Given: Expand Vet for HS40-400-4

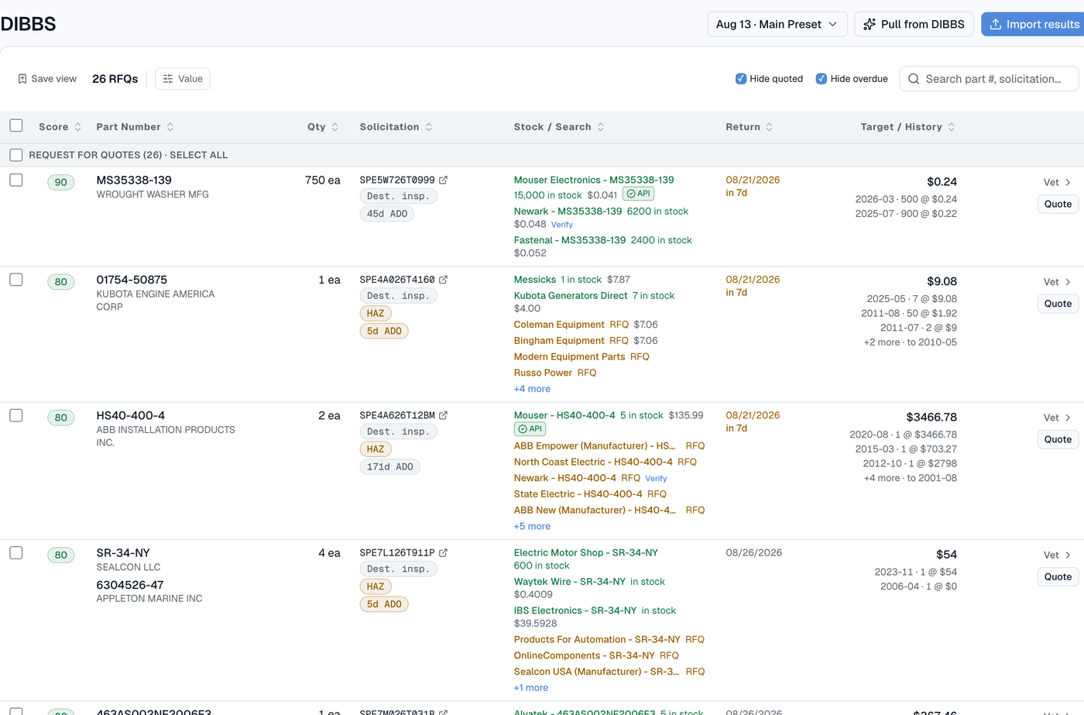Looking at the screenshot, I should pos(1058,418).
